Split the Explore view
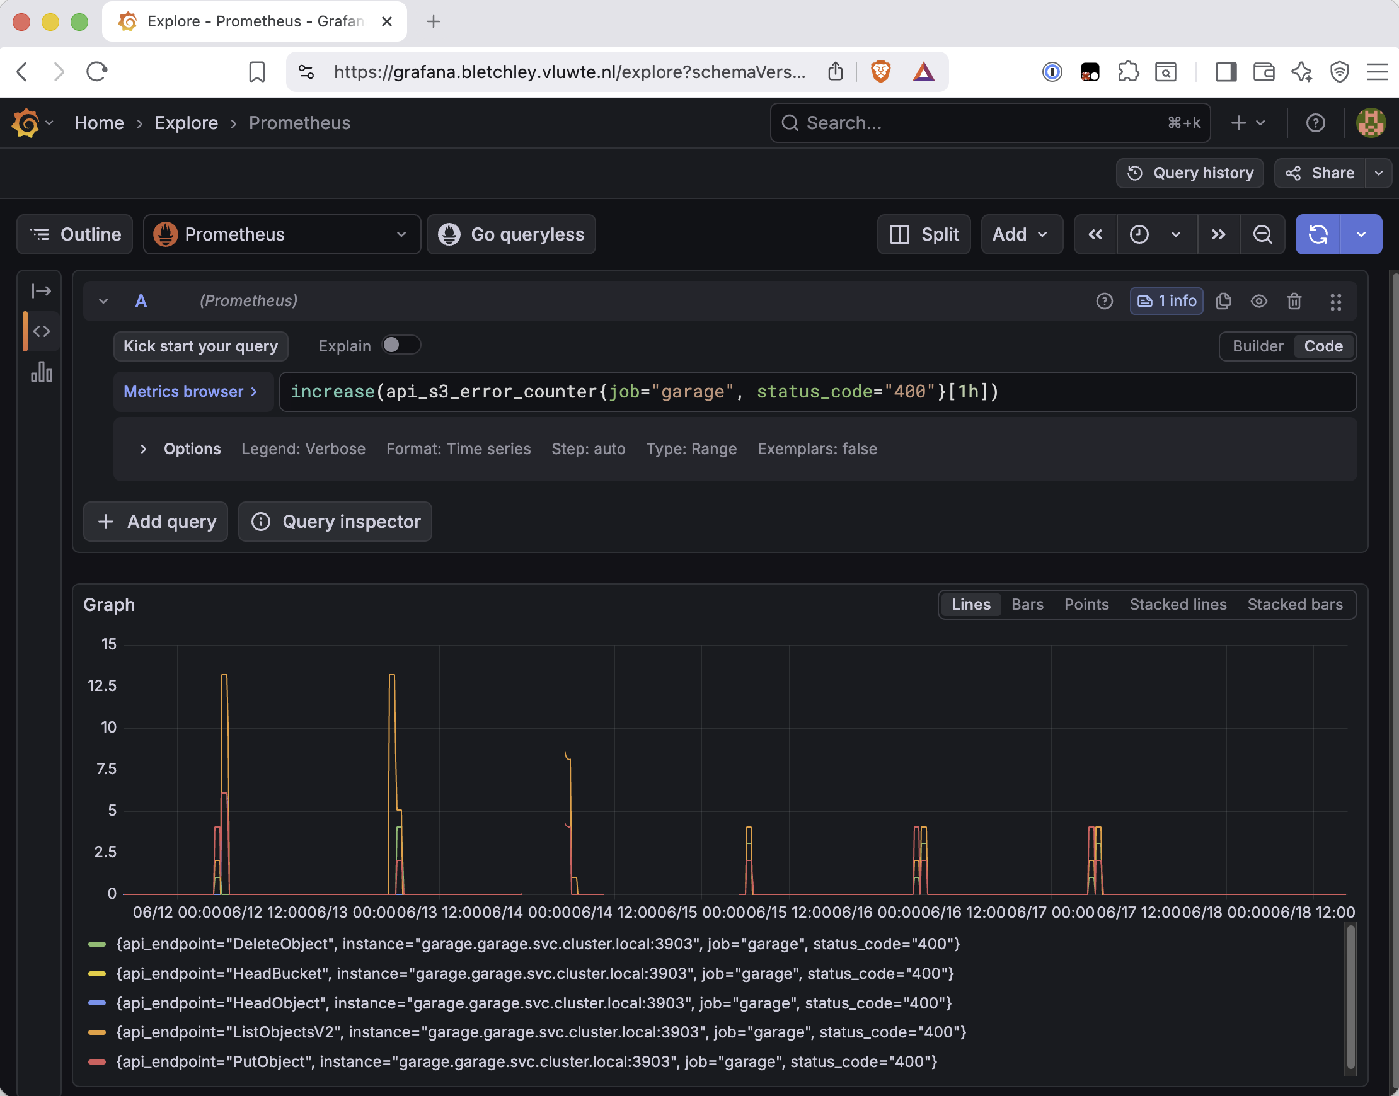1399x1096 pixels. [924, 234]
